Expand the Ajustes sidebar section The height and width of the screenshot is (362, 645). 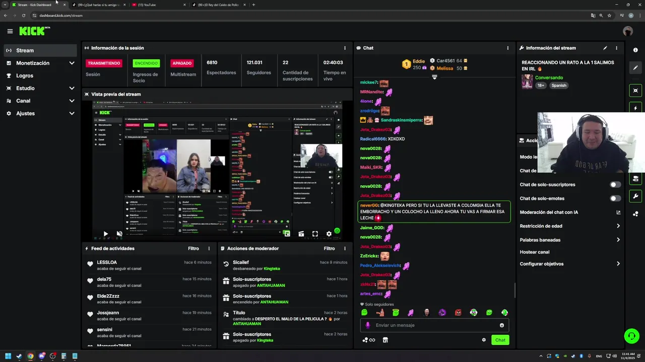(72, 114)
